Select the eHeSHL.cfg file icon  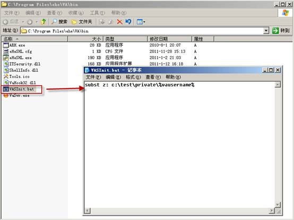(6, 51)
